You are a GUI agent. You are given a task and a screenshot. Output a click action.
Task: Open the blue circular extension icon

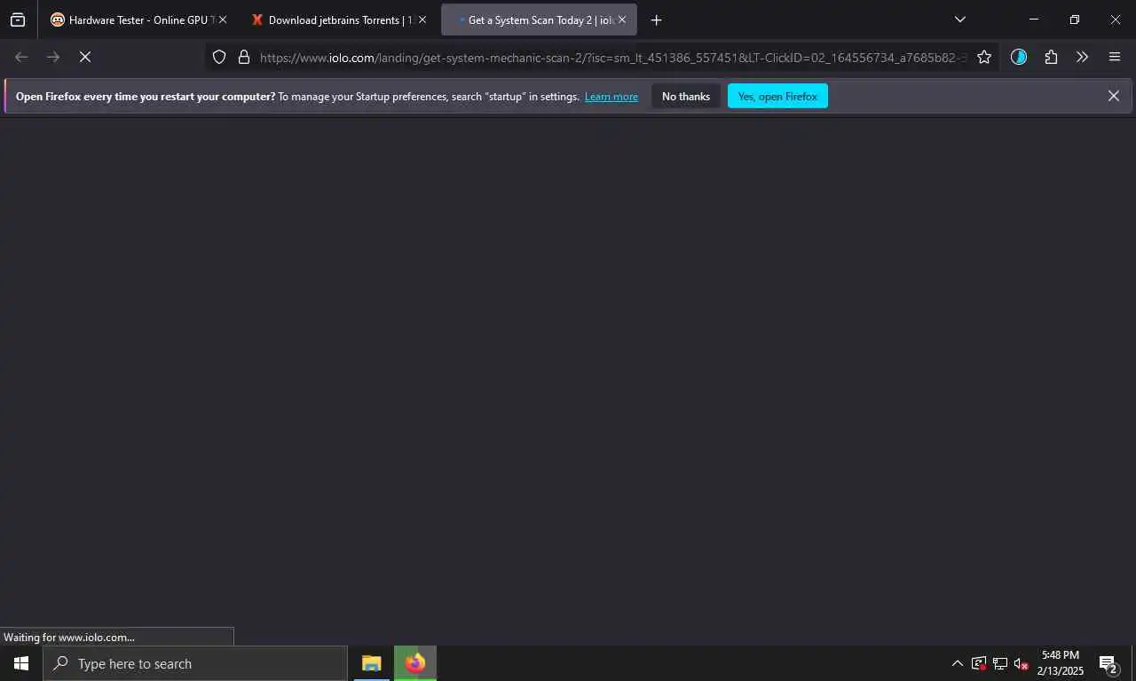coord(1019,57)
